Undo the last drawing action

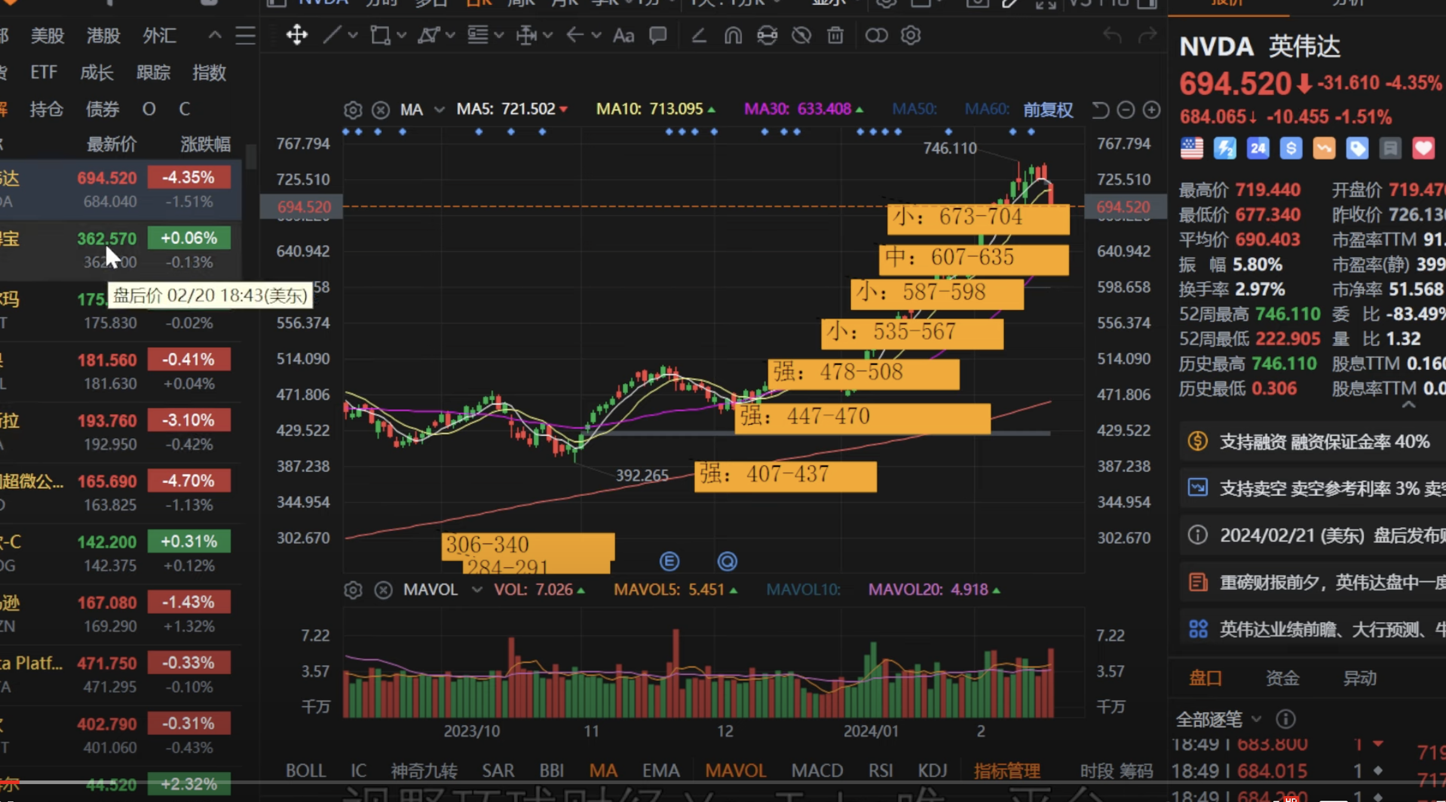pyautogui.click(x=1111, y=36)
